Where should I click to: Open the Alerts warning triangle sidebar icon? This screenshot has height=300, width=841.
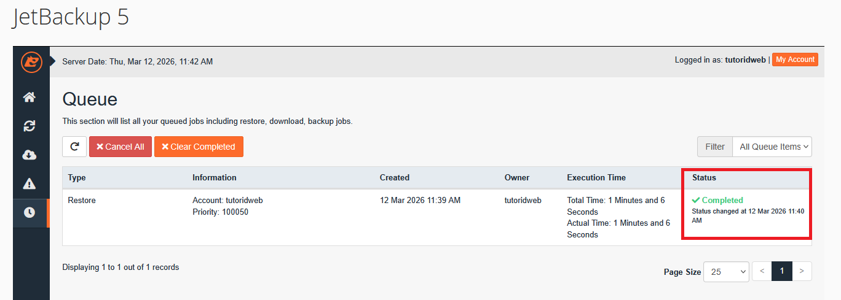[30, 183]
